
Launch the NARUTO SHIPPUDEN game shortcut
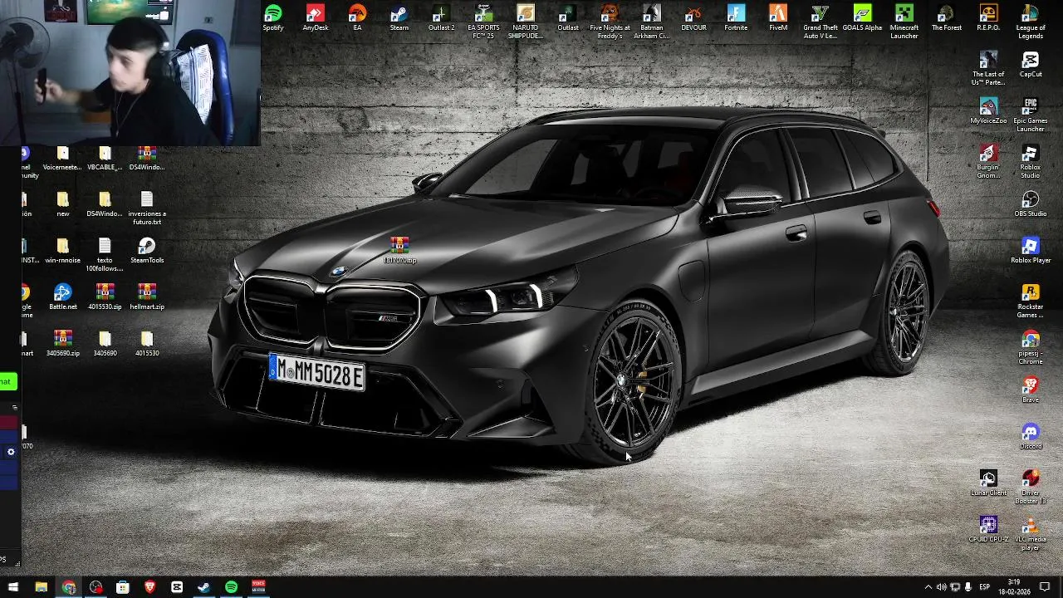(525, 22)
